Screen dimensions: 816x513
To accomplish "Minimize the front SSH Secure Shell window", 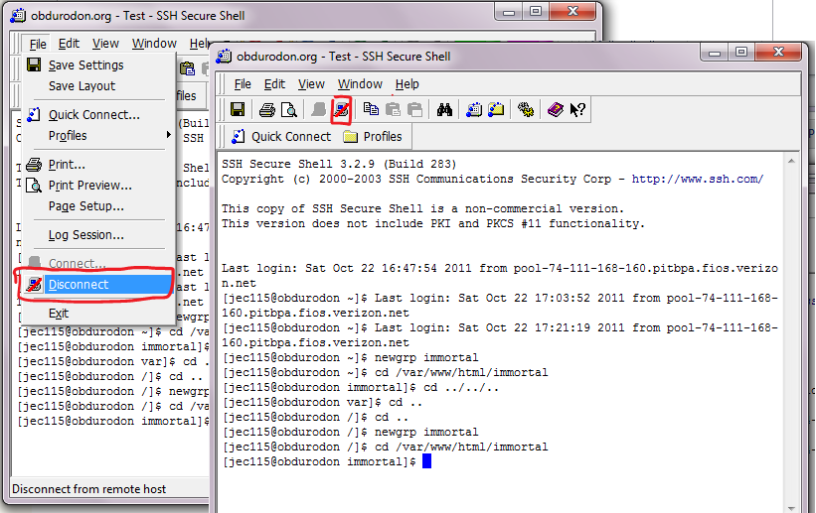I will tap(715, 53).
